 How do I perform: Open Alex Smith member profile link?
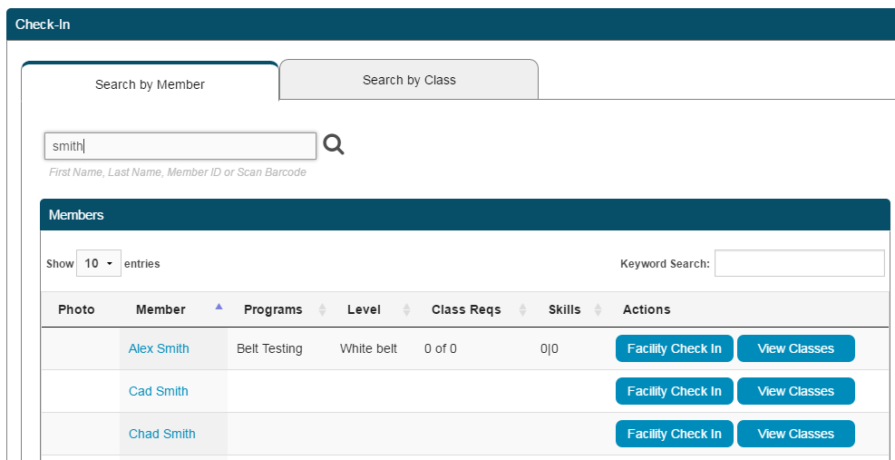click(159, 348)
